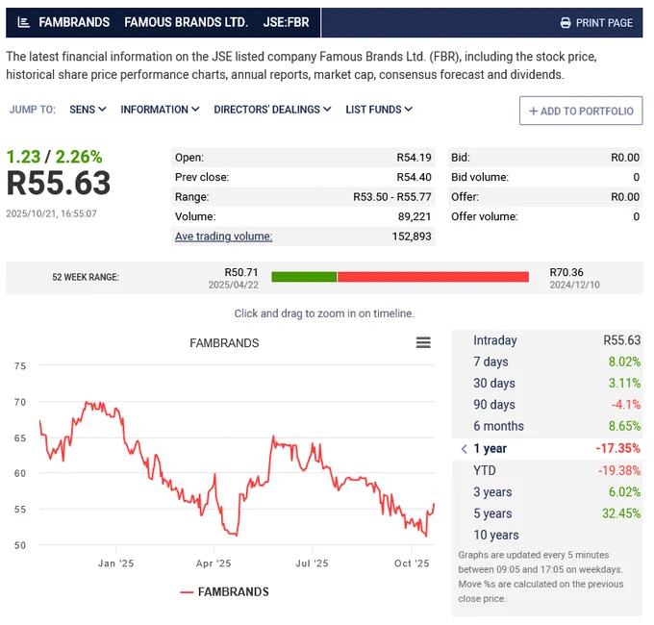Click the ADD TO PORTFOLIO button

pyautogui.click(x=581, y=111)
